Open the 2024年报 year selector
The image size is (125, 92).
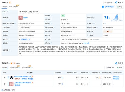click(24, 39)
